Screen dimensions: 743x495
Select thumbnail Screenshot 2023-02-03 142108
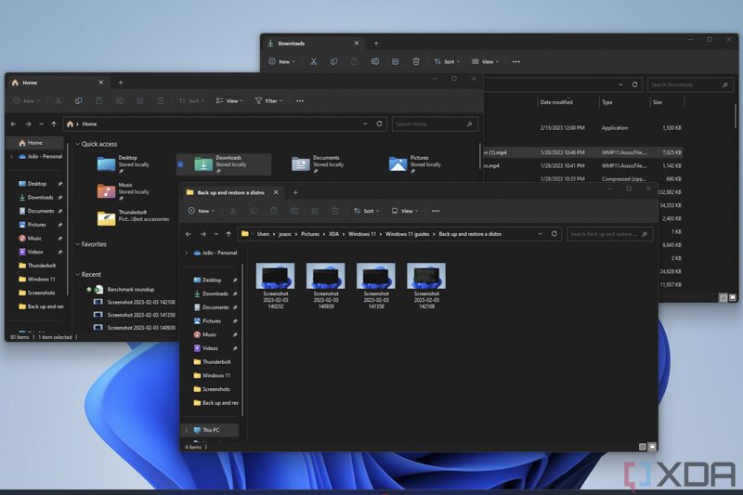(x=426, y=286)
